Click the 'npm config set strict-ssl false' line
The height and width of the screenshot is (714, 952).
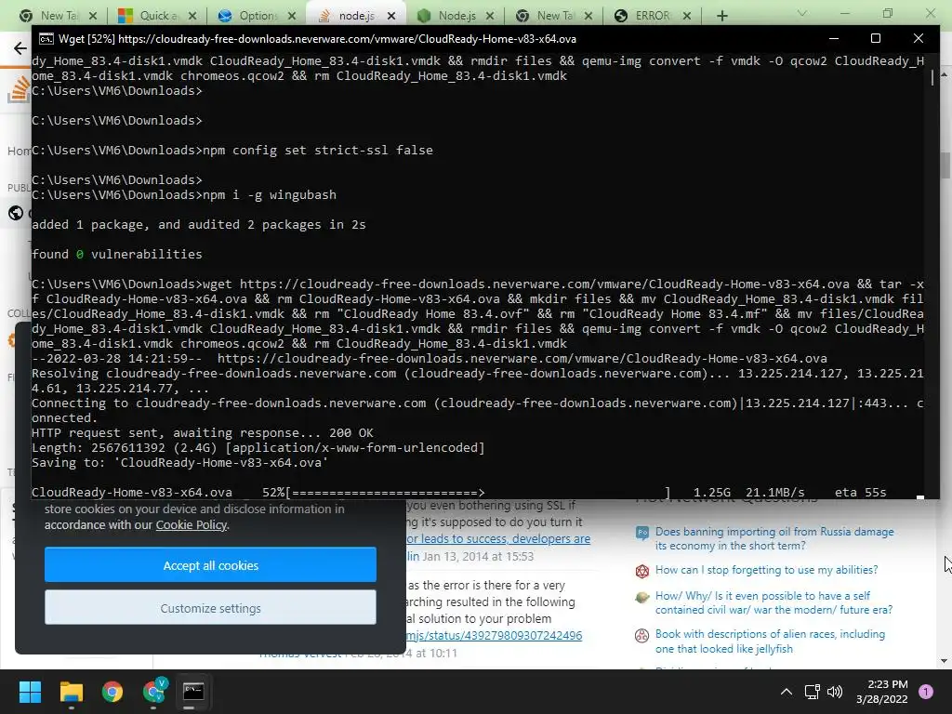click(232, 150)
